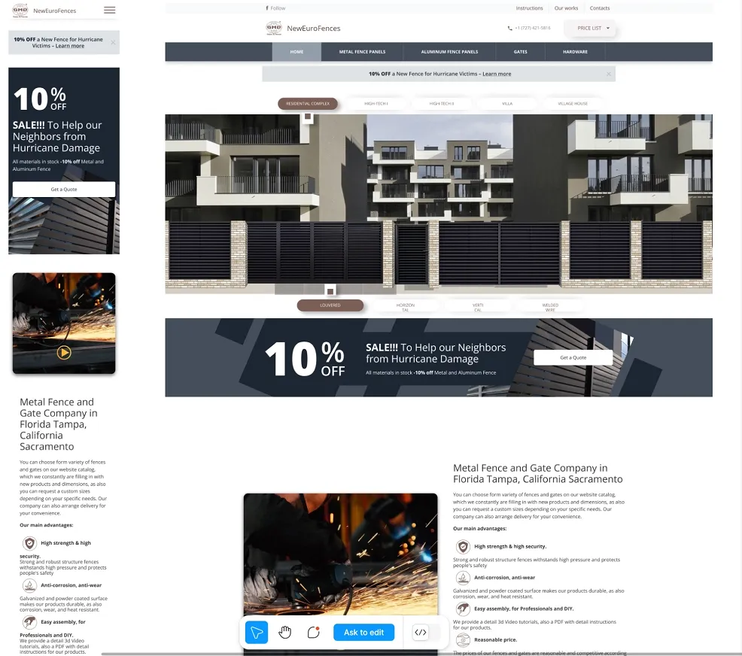The height and width of the screenshot is (656, 742).
Task: Select the cursor pointer tool
Action: coord(257,632)
